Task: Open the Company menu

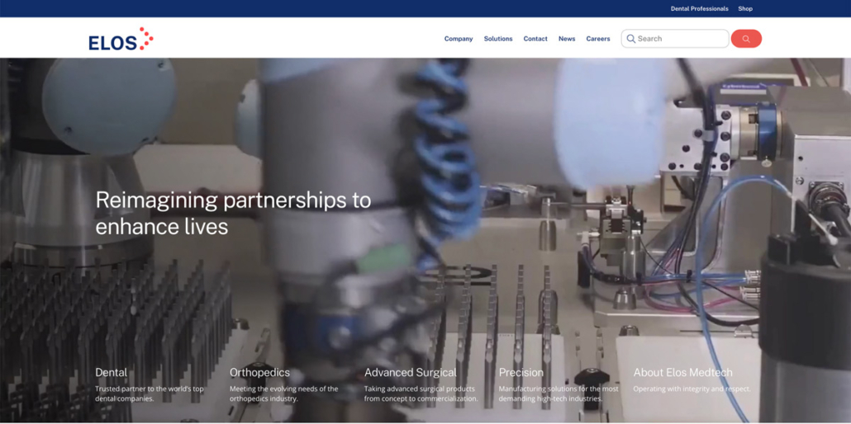Action: (459, 39)
